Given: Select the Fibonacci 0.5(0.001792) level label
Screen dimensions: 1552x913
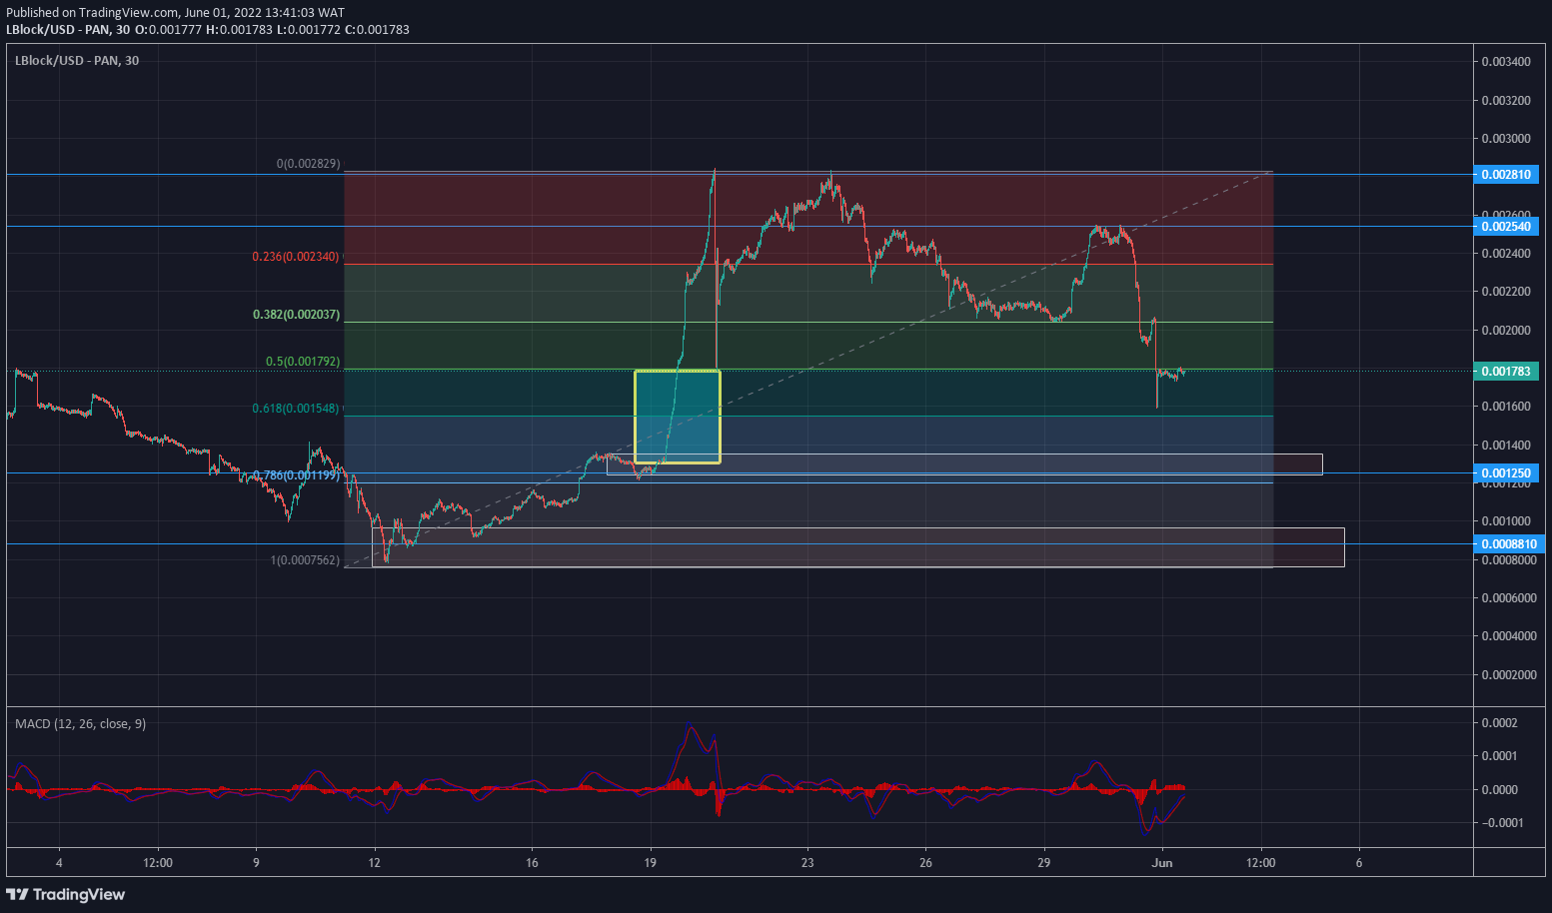Looking at the screenshot, I should (303, 362).
